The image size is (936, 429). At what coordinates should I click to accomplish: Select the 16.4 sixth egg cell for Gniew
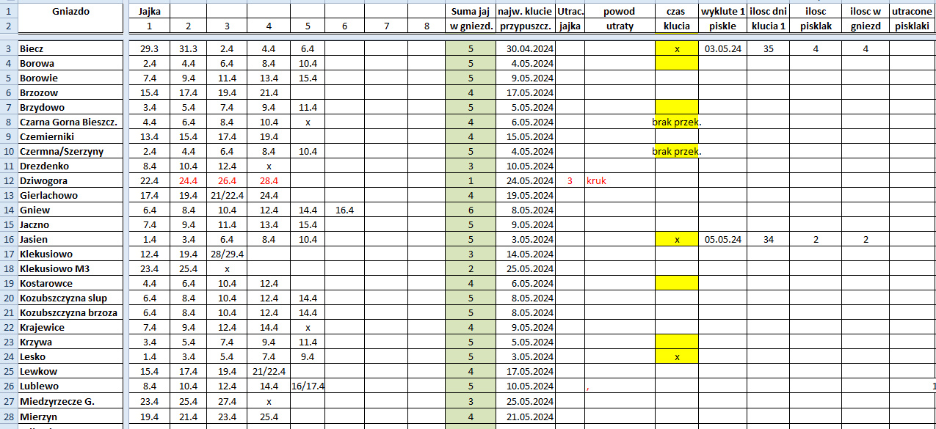pos(344,210)
